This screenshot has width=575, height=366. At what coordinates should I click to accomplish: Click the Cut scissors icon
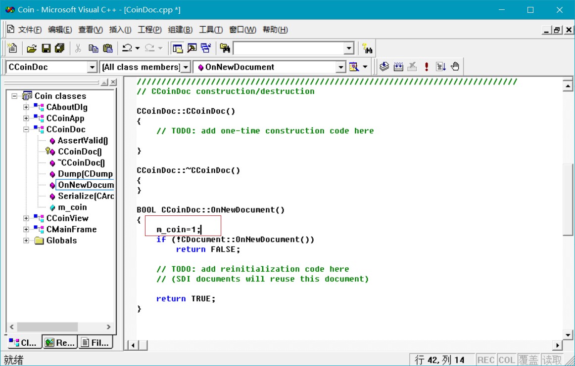click(x=78, y=48)
